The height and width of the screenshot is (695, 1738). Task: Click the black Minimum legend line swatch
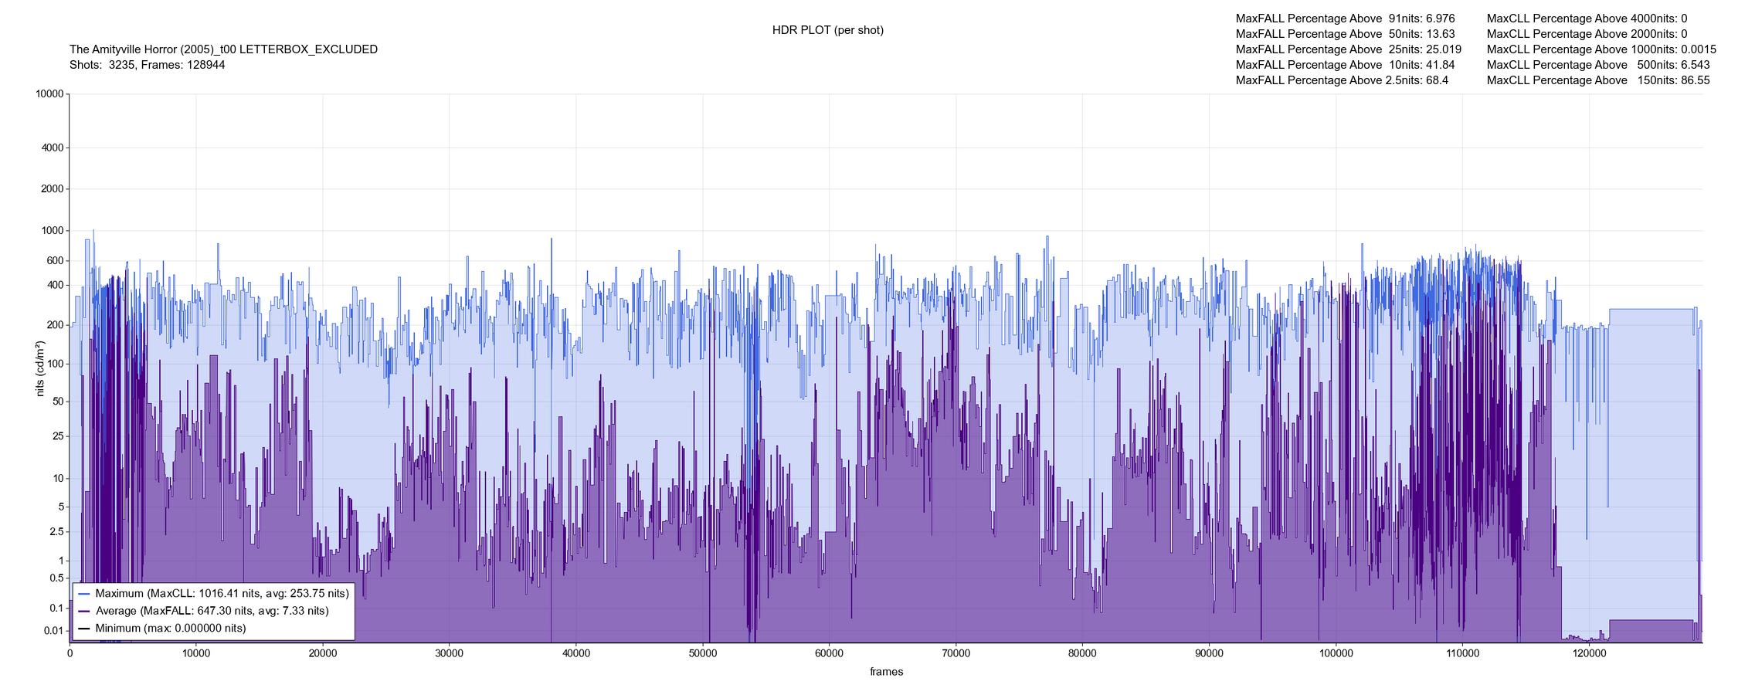coord(84,629)
